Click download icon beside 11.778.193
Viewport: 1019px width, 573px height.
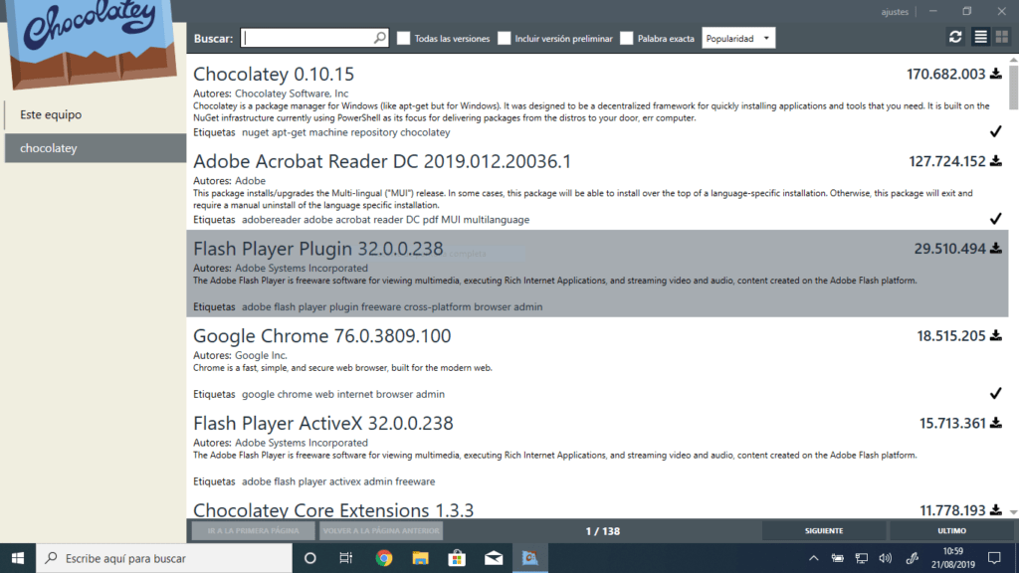click(995, 510)
